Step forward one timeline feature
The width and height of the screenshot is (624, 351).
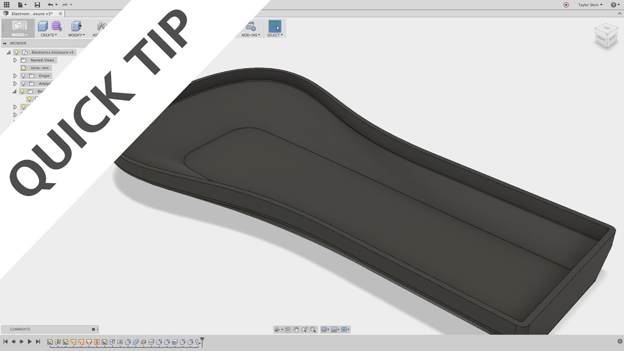[x=21, y=342]
